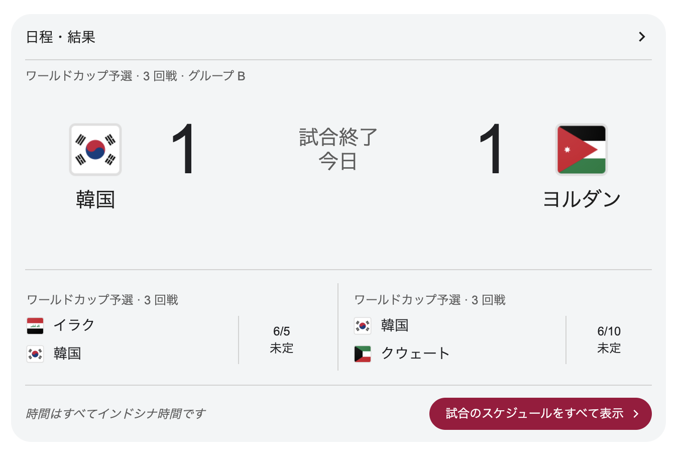Open the 6/5 未定 match date
Image resolution: width=686 pixels, height=463 pixels.
[282, 339]
